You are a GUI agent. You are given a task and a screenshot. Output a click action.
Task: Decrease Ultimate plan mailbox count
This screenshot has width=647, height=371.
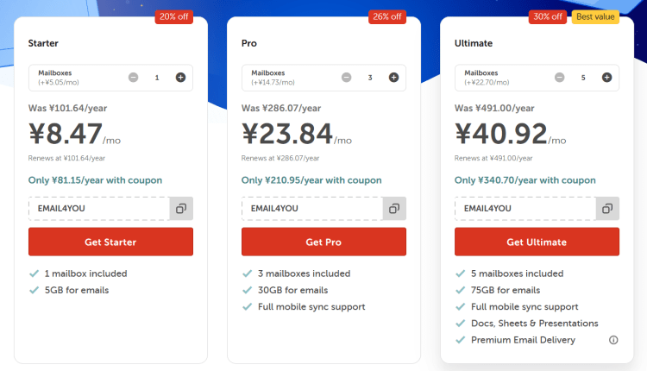click(x=560, y=77)
